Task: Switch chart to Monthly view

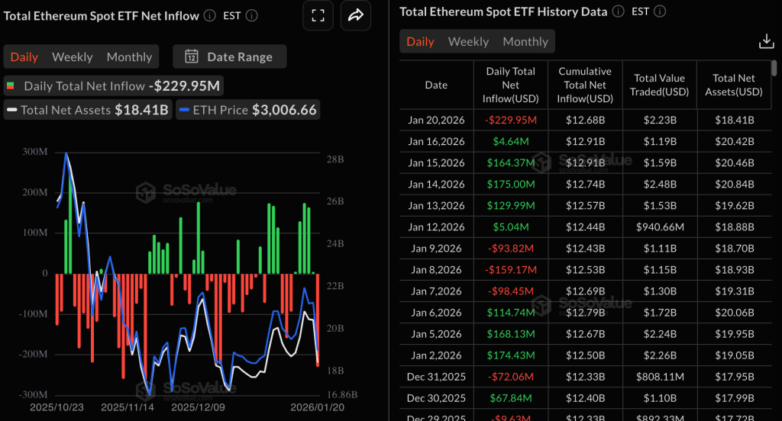Action: [129, 56]
